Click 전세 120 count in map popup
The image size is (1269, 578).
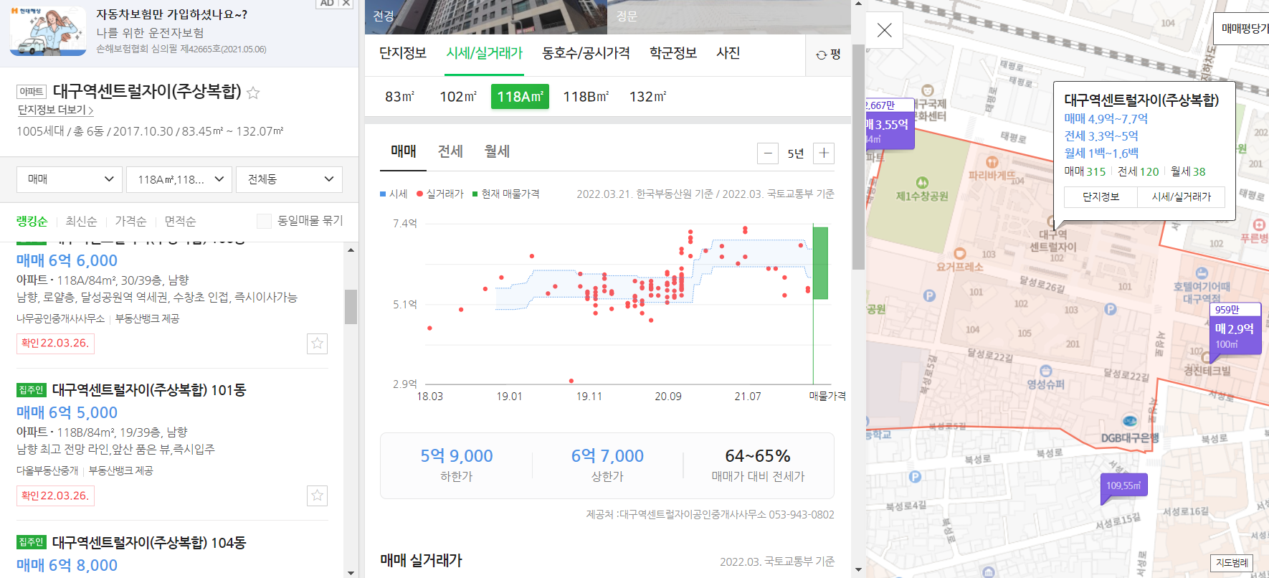pos(1139,171)
